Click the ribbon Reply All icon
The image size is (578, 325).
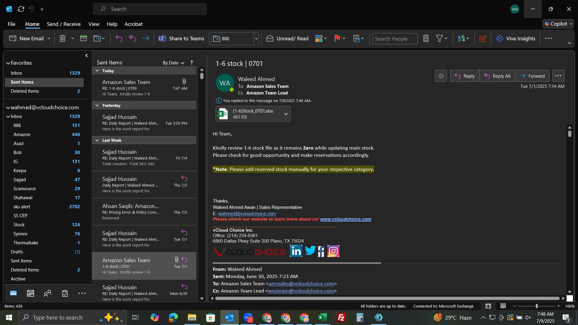(x=132, y=39)
